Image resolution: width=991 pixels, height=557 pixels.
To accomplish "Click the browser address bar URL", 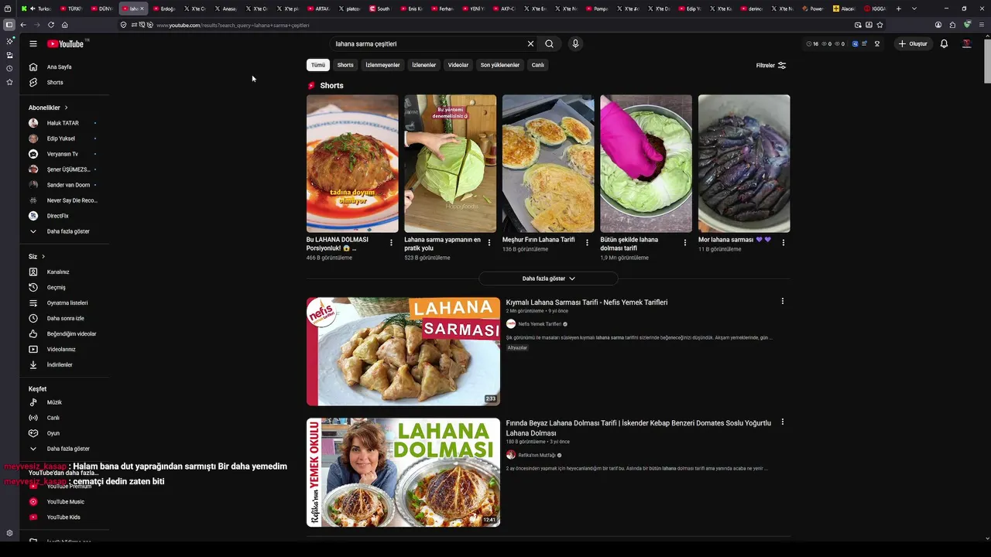I will click(233, 25).
